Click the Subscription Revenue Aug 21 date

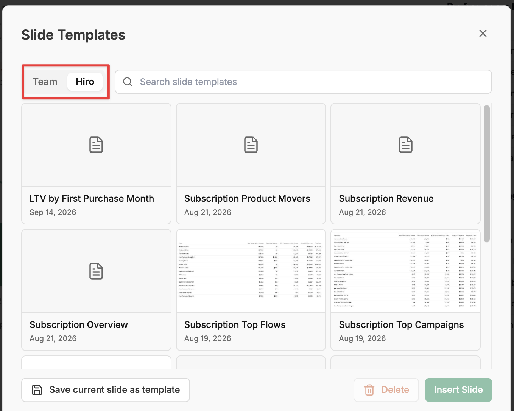point(362,212)
